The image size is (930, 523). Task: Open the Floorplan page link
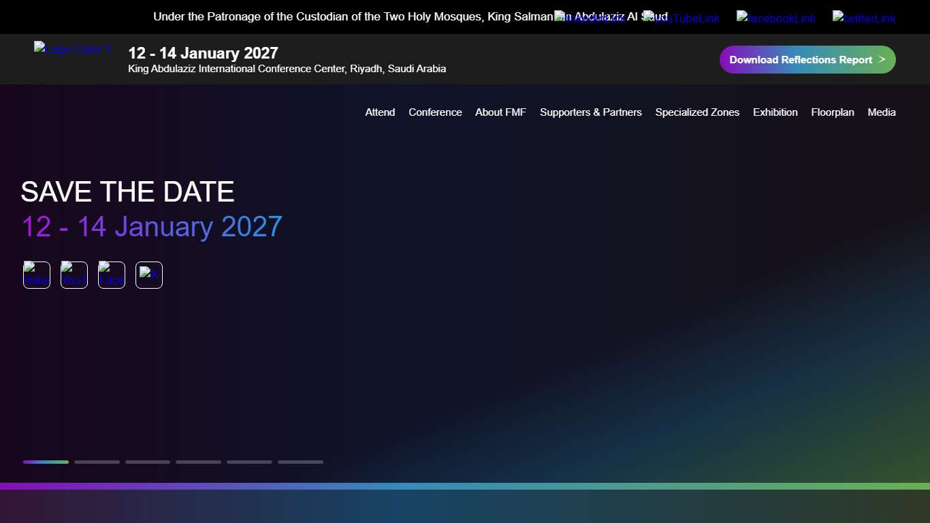pos(832,112)
